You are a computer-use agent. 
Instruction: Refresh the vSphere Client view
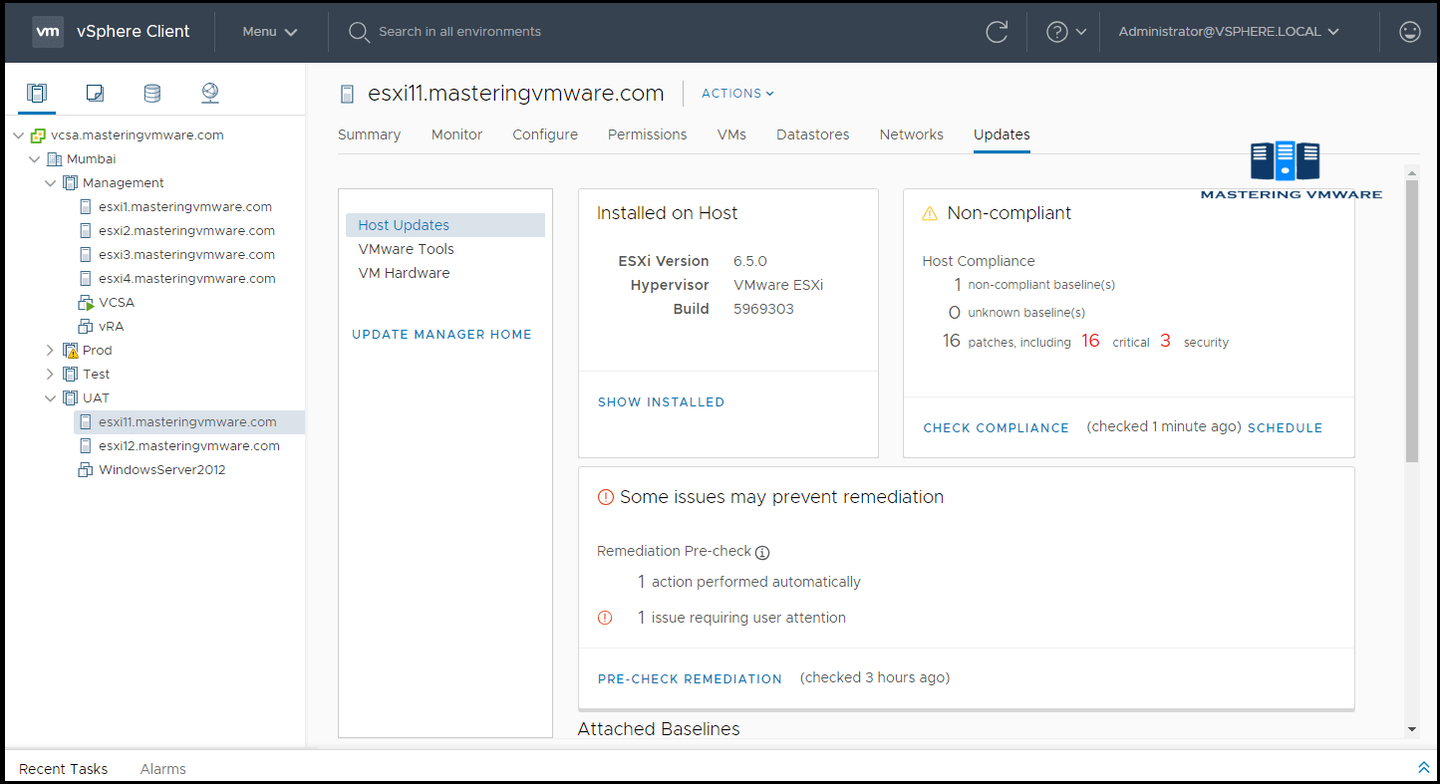click(997, 31)
